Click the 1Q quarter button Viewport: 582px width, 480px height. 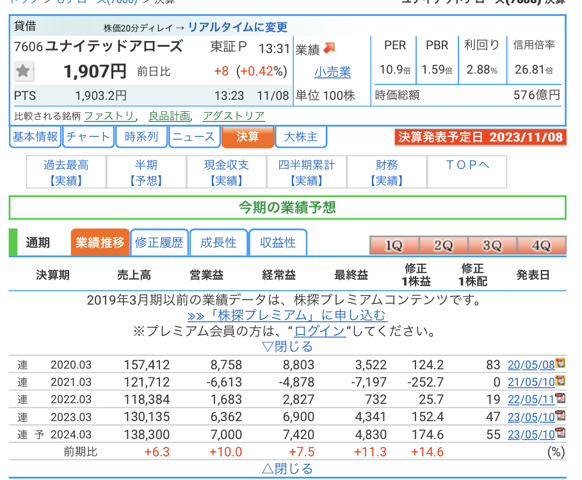tap(394, 245)
